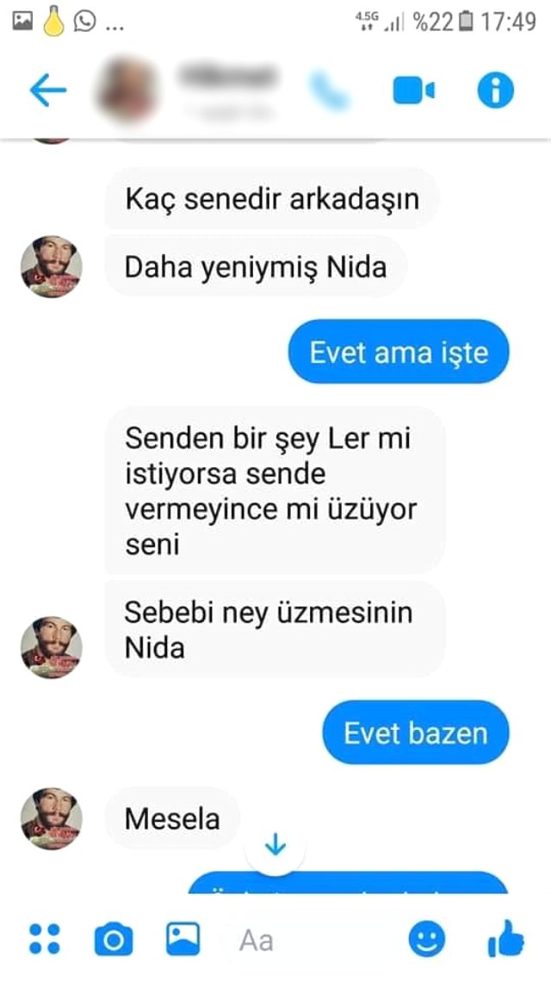551x984 pixels.
Task: Tap the back arrow in the header
Action: (x=47, y=90)
